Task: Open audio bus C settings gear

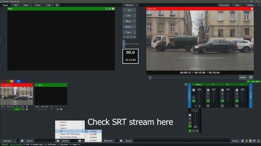Action: 237,90
